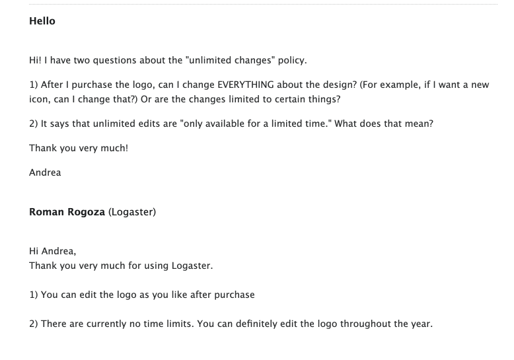Screen dimensions: 514x360
Task: Click the bold "Hello" heading
Action: point(42,21)
